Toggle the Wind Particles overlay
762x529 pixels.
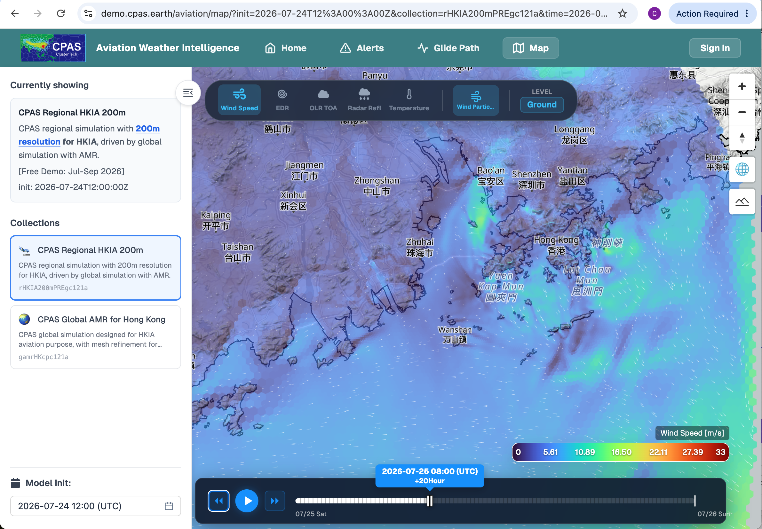tap(475, 100)
